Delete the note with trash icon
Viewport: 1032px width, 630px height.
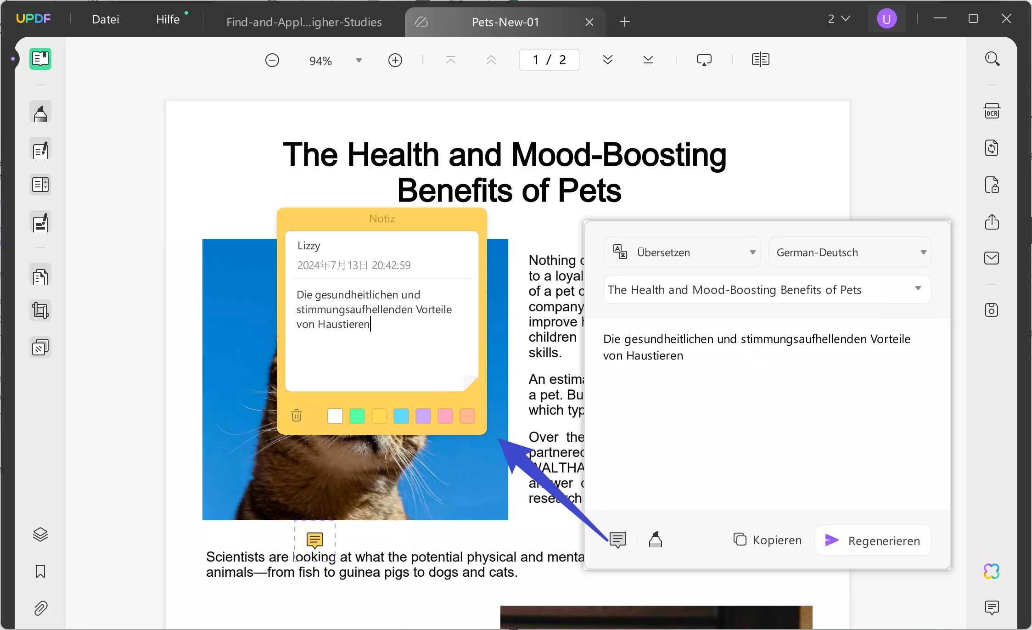[x=297, y=416]
